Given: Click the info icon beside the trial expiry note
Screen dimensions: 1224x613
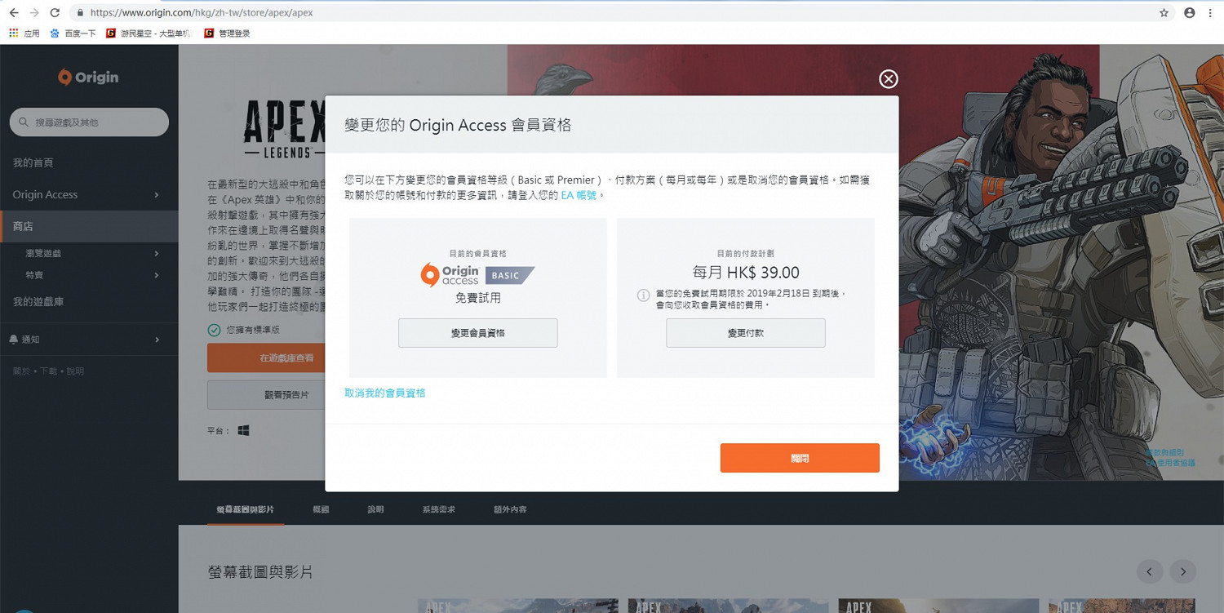Looking at the screenshot, I should point(644,295).
